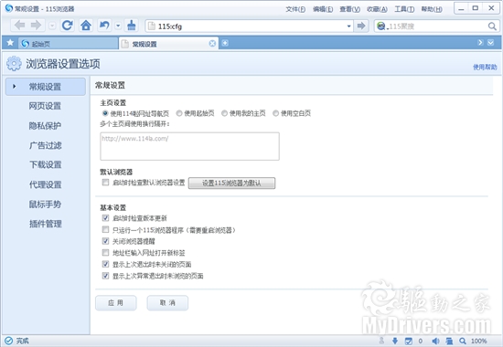Select 鼠标手势 in the sidebar

coord(45,205)
